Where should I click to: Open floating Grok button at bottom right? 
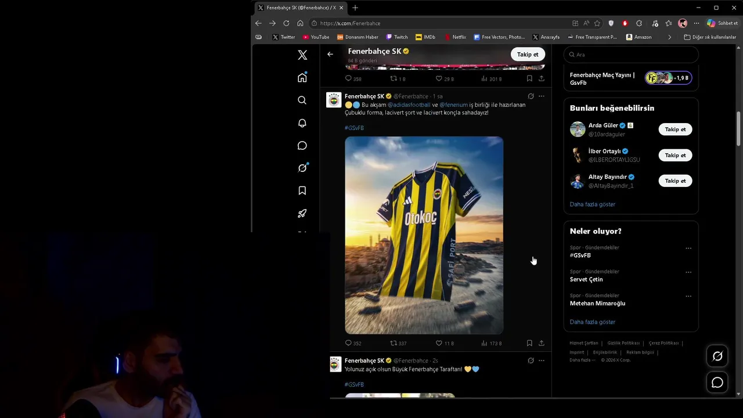[x=717, y=356]
